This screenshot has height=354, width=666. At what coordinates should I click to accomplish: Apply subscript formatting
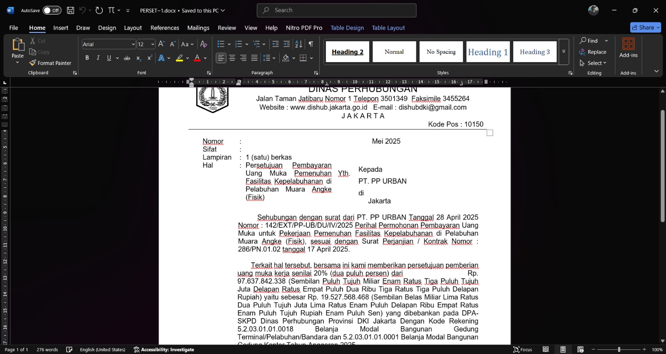pos(139,58)
